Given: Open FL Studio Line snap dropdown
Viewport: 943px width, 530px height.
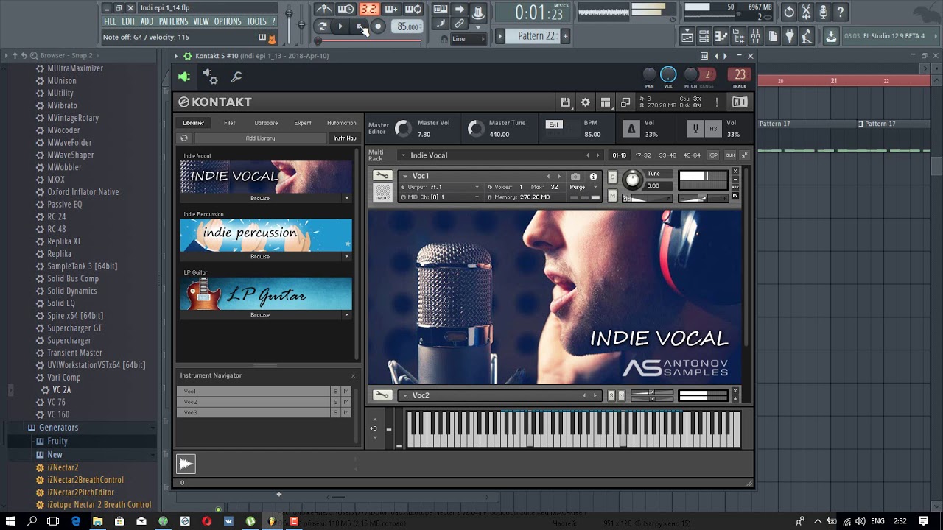Looking at the screenshot, I should (x=469, y=39).
